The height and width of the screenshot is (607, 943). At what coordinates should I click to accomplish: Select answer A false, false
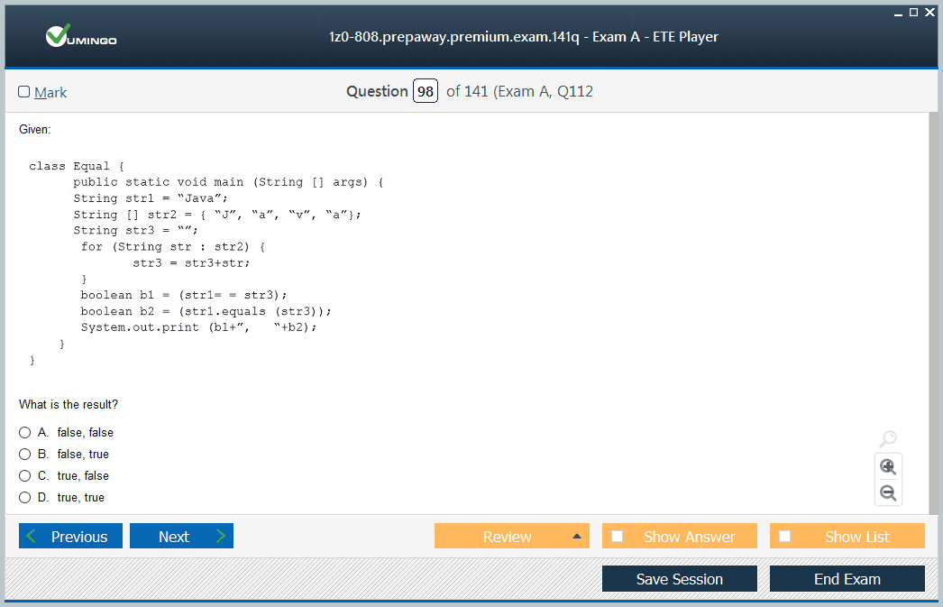click(25, 433)
